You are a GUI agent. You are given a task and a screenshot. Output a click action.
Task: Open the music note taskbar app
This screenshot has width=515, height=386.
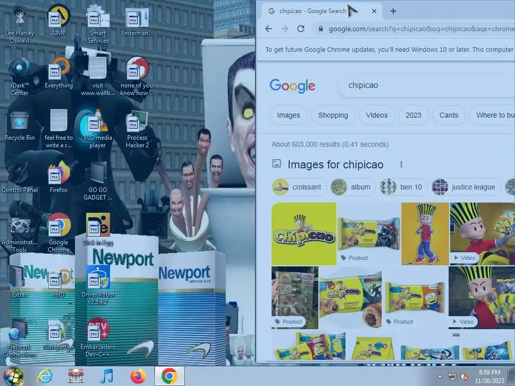107,376
